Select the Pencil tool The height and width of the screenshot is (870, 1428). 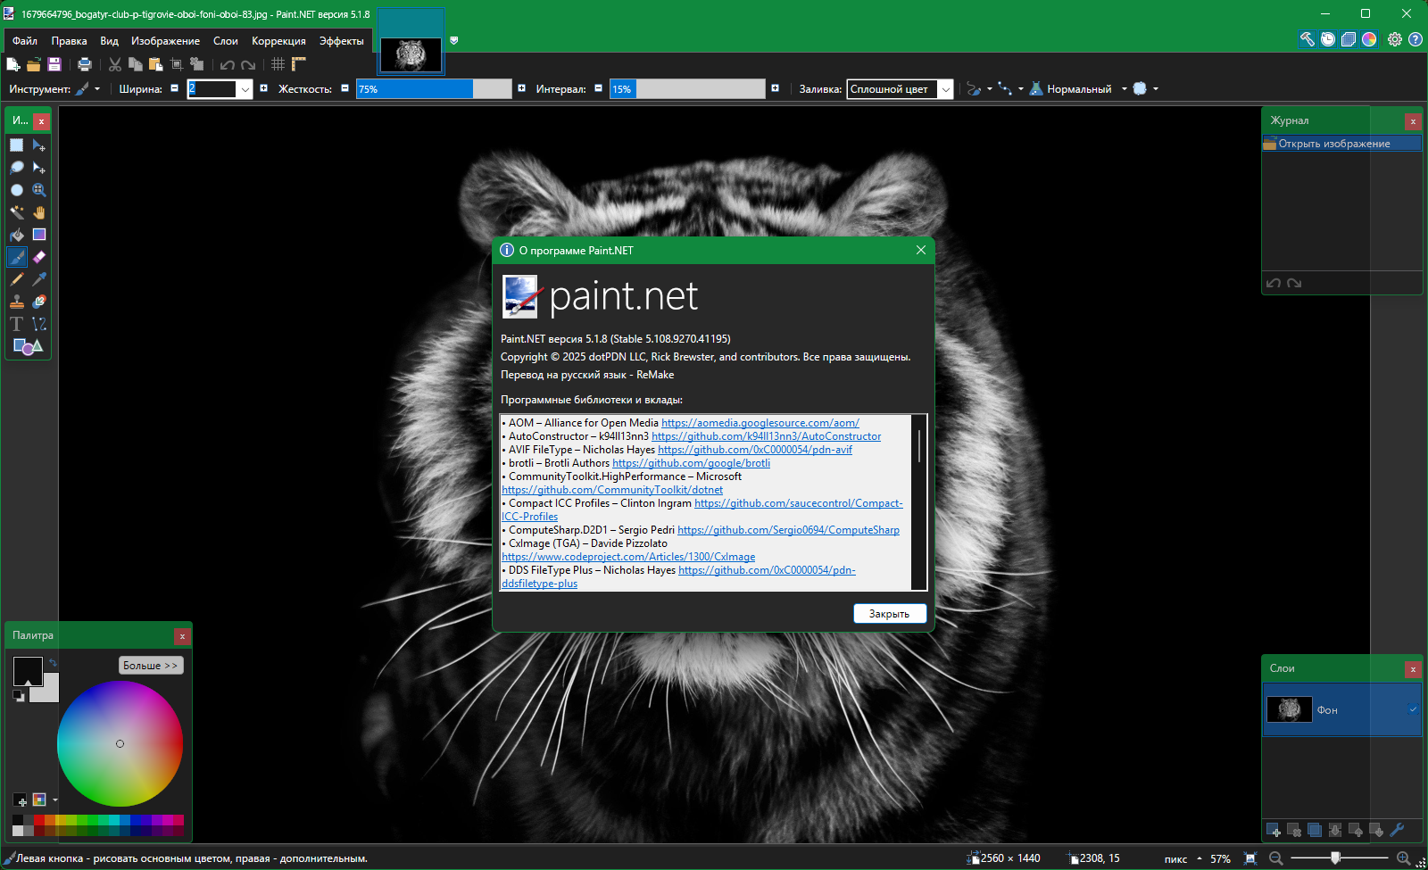(x=17, y=279)
